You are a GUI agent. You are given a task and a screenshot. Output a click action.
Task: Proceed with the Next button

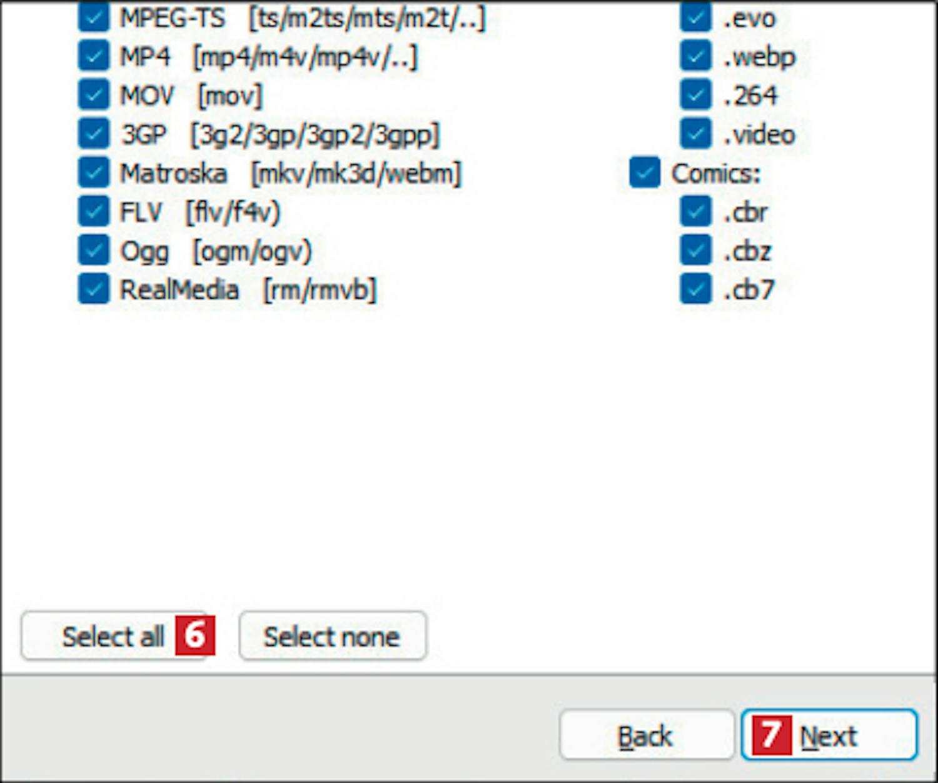tap(829, 735)
